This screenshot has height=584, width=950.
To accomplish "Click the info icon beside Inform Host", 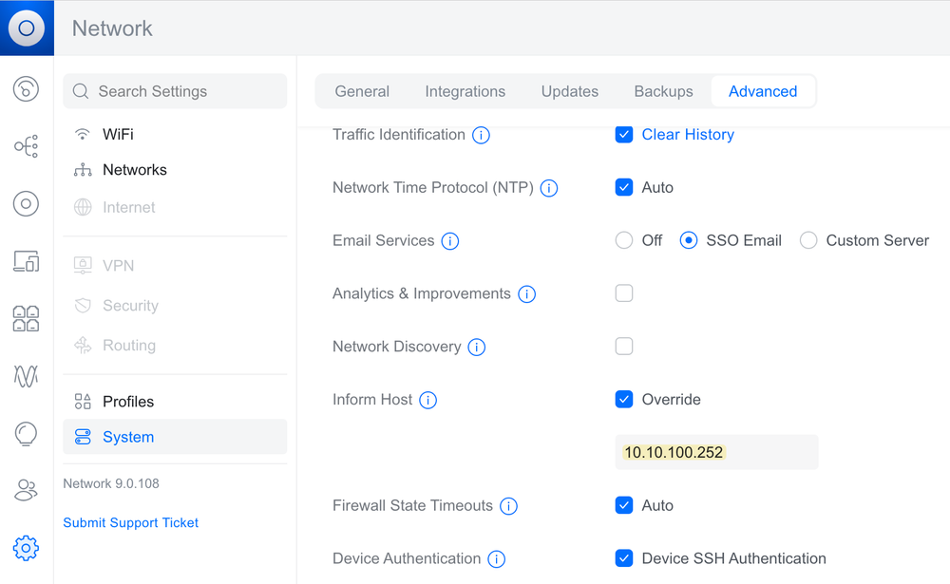I will coord(427,400).
